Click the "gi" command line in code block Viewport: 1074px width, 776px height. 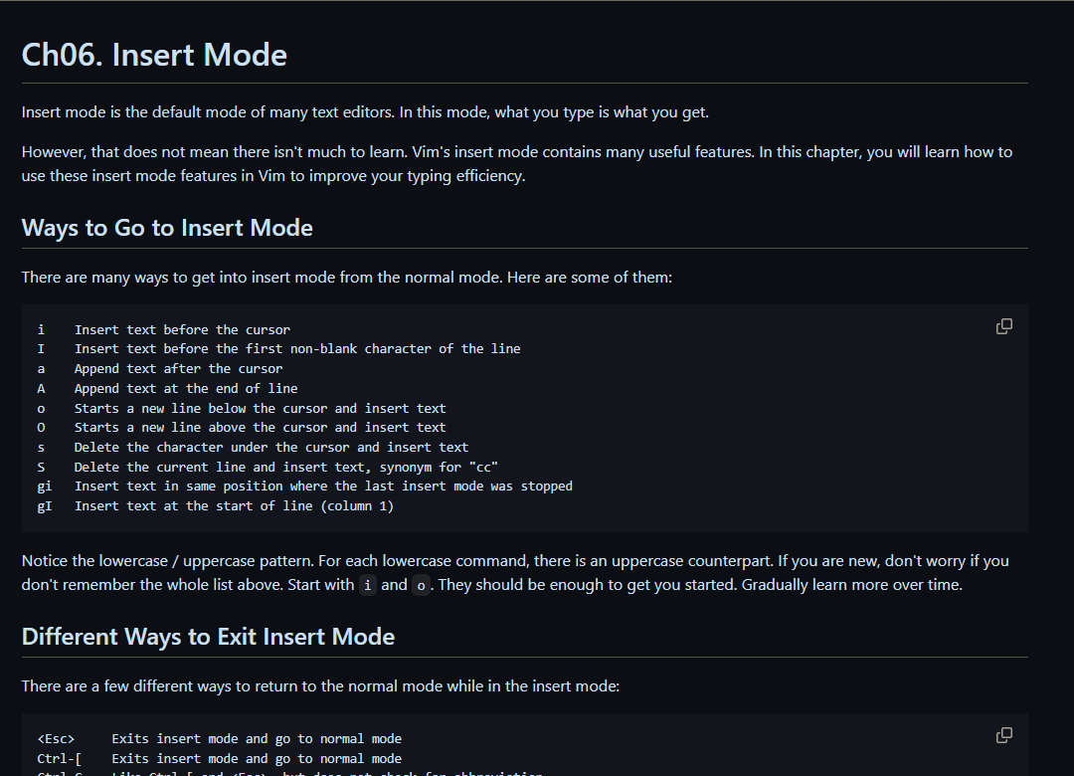(323, 486)
